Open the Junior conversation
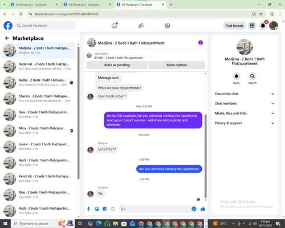Image resolution: width=285 pixels, height=228 pixels. coord(38,146)
